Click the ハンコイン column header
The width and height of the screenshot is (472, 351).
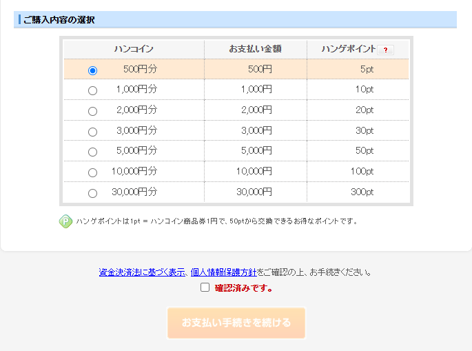(x=134, y=49)
